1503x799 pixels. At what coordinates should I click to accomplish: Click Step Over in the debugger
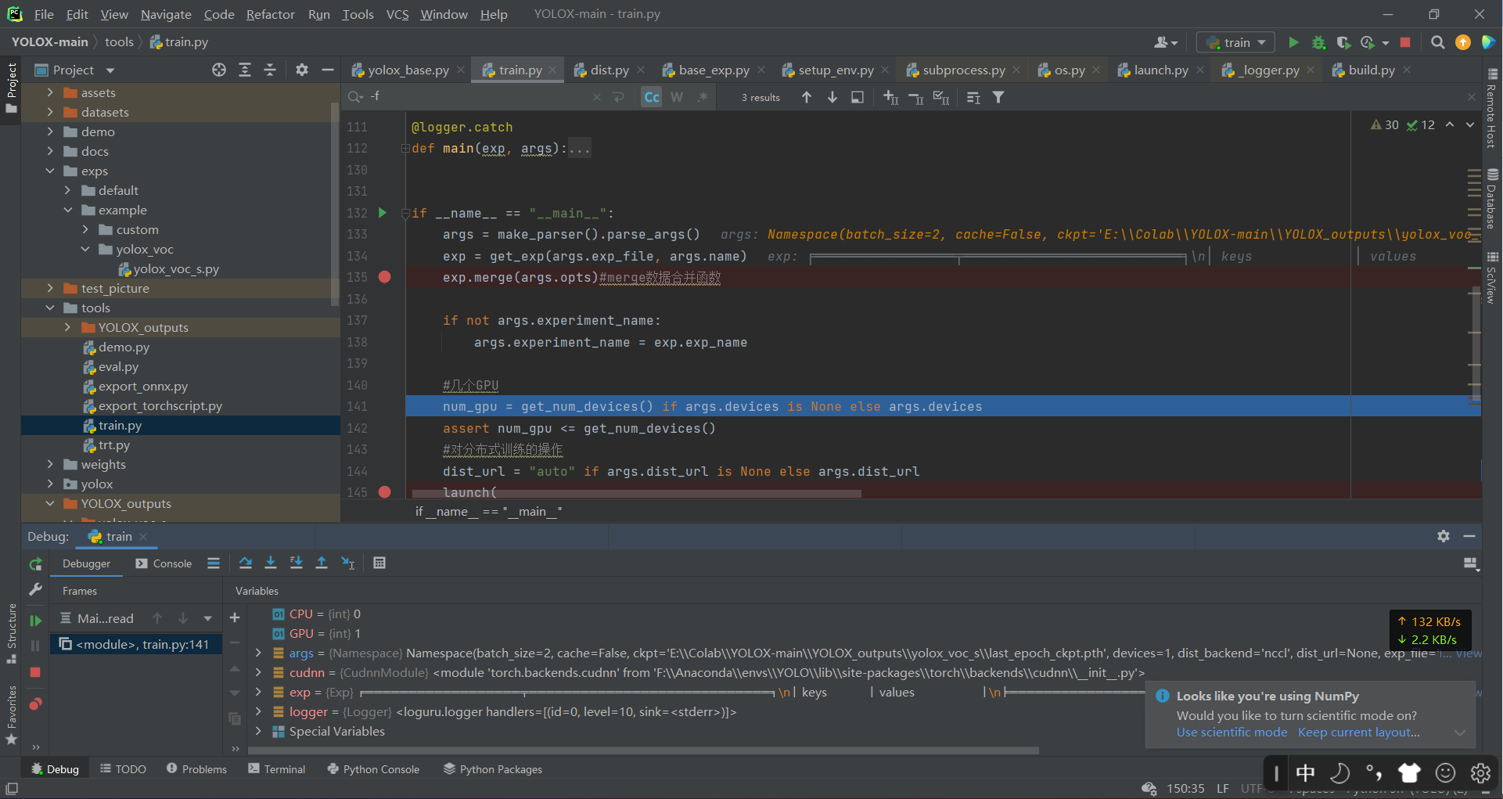tap(245, 563)
